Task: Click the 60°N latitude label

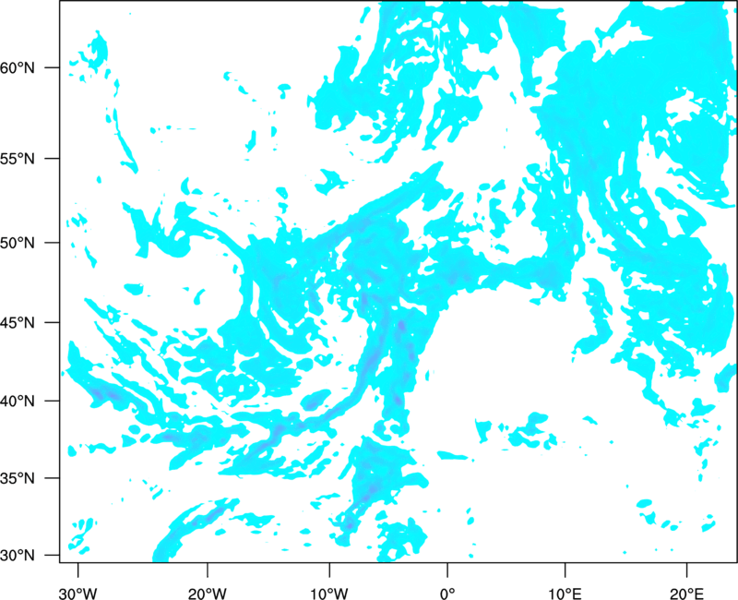Action: pyautogui.click(x=18, y=67)
